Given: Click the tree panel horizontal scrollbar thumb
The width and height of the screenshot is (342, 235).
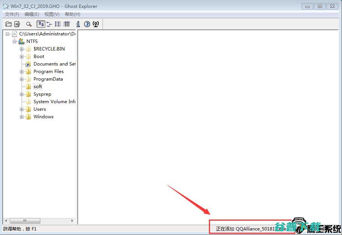Looking at the screenshot, I should coord(25,221).
